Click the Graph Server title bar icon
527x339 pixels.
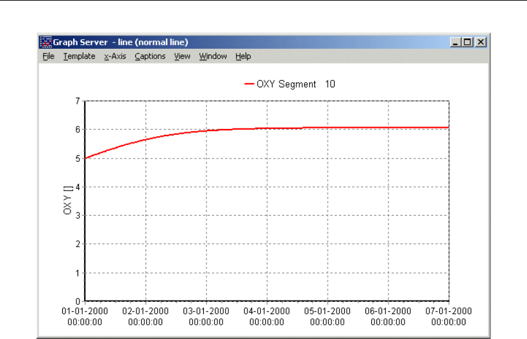click(x=46, y=42)
